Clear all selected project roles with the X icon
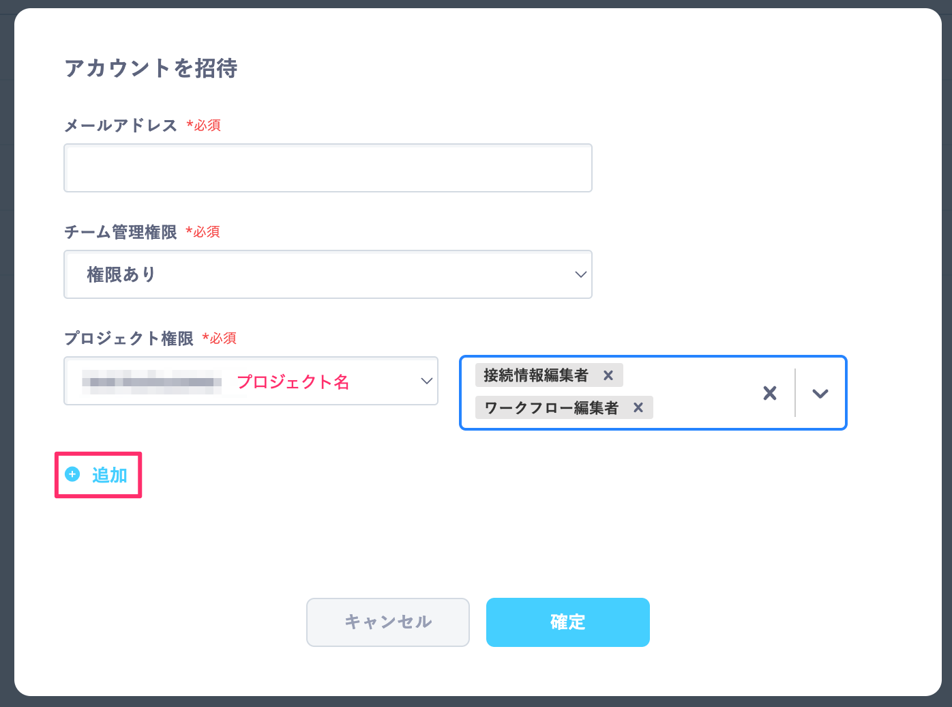 [770, 392]
